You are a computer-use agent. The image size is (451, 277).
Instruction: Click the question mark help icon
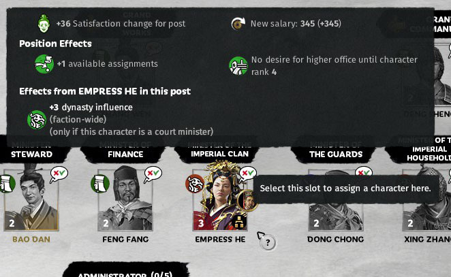tap(268, 243)
